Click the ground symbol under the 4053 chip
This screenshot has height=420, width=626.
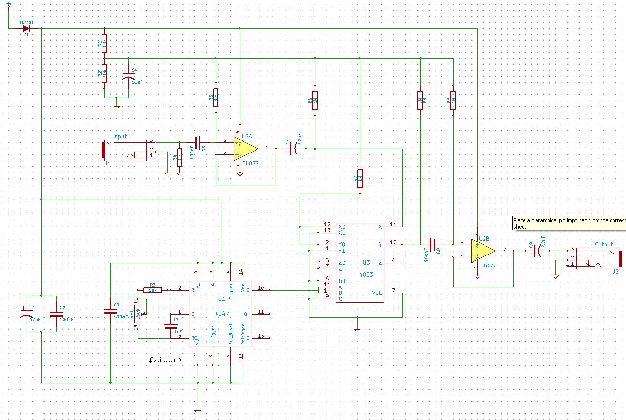(357, 330)
